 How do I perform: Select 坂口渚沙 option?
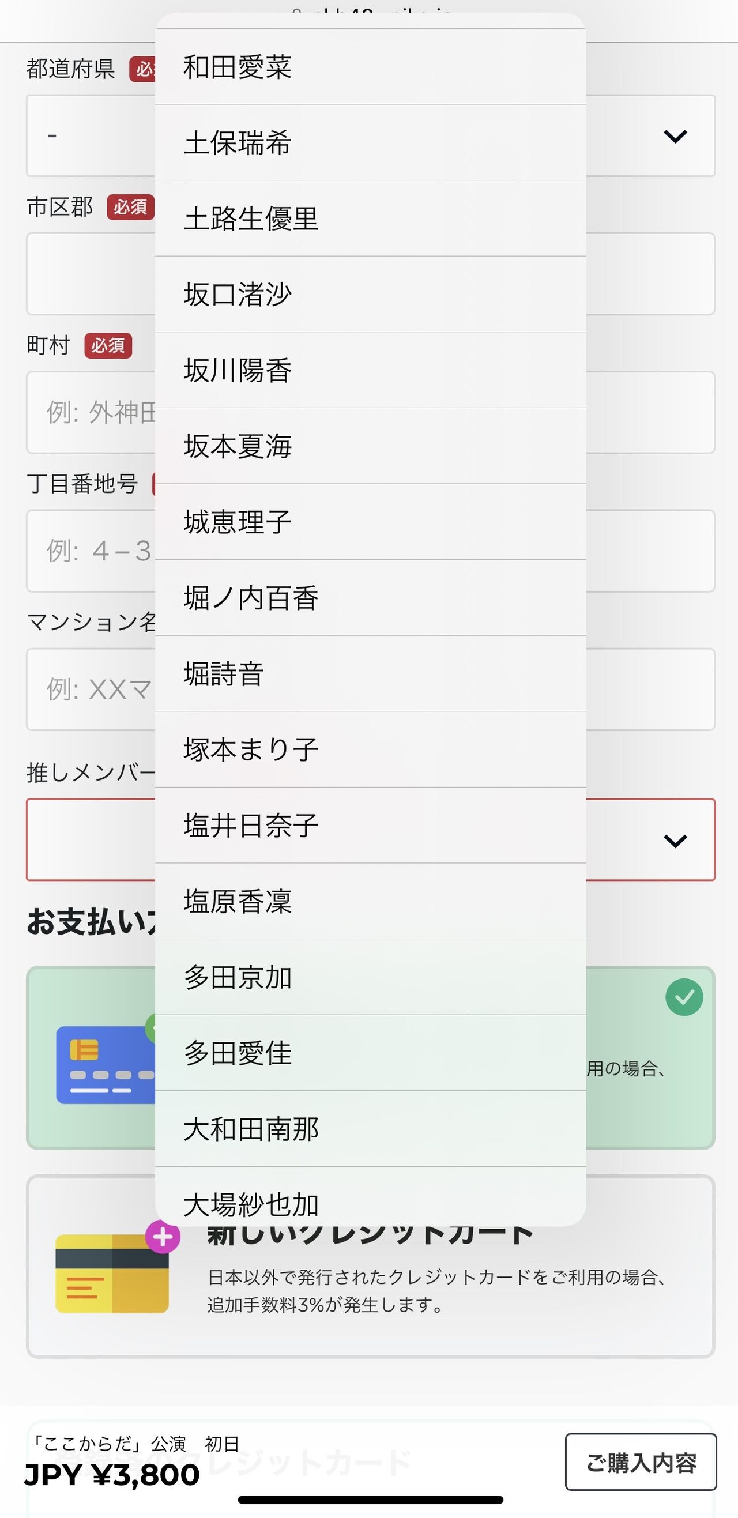[370, 294]
